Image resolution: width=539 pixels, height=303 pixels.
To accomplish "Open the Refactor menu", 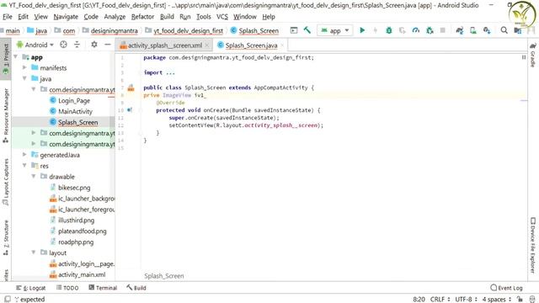I will [142, 17].
